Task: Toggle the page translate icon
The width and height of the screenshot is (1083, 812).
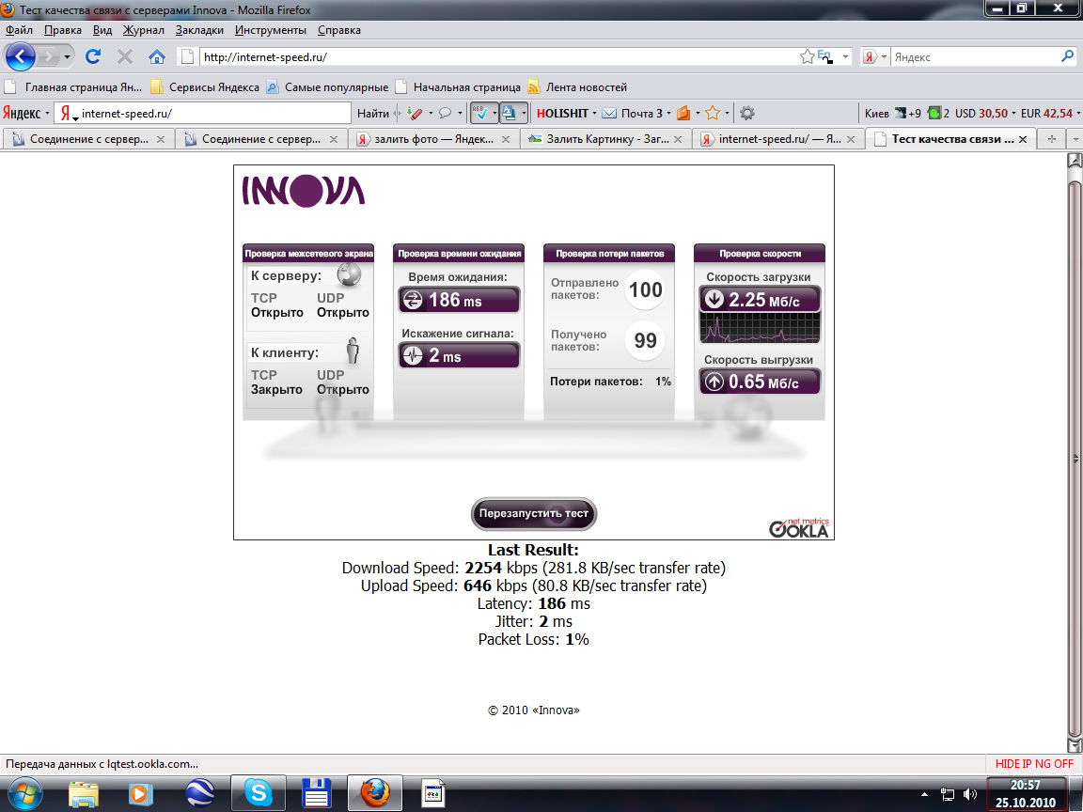Action: point(509,113)
